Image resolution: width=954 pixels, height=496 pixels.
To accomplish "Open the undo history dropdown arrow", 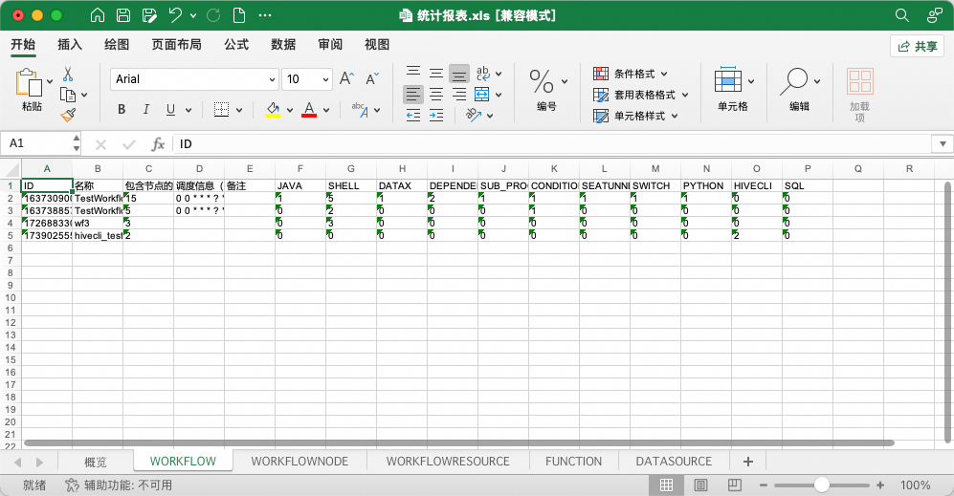I will [x=193, y=15].
